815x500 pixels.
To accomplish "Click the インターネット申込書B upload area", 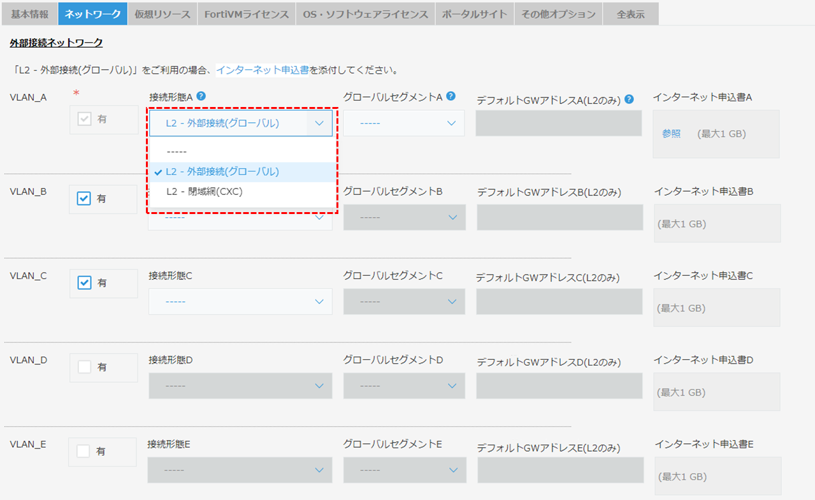I will 718,223.
